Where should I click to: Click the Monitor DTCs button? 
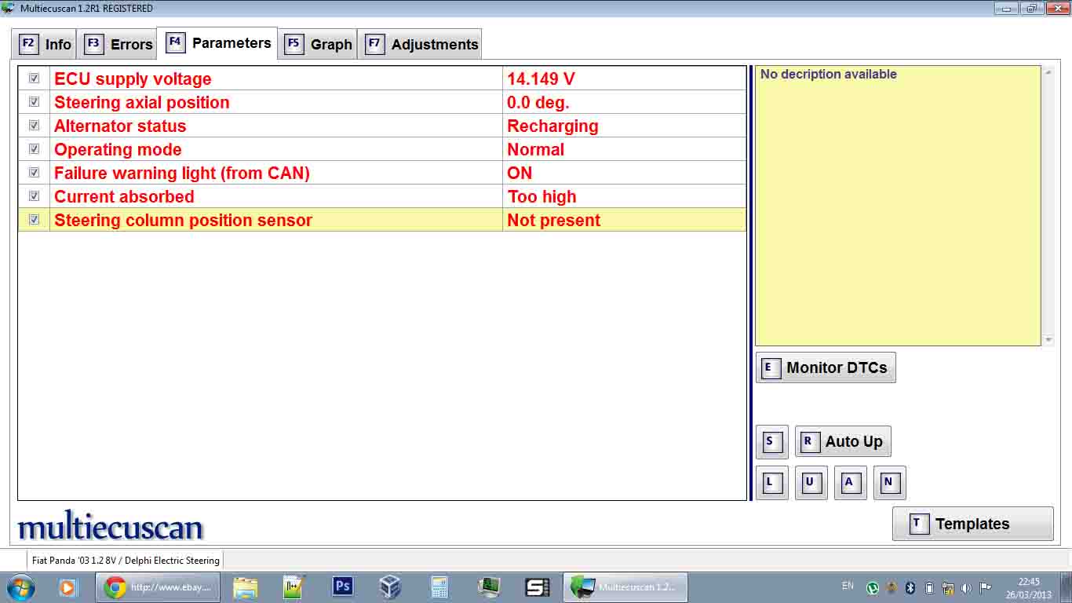pos(826,367)
